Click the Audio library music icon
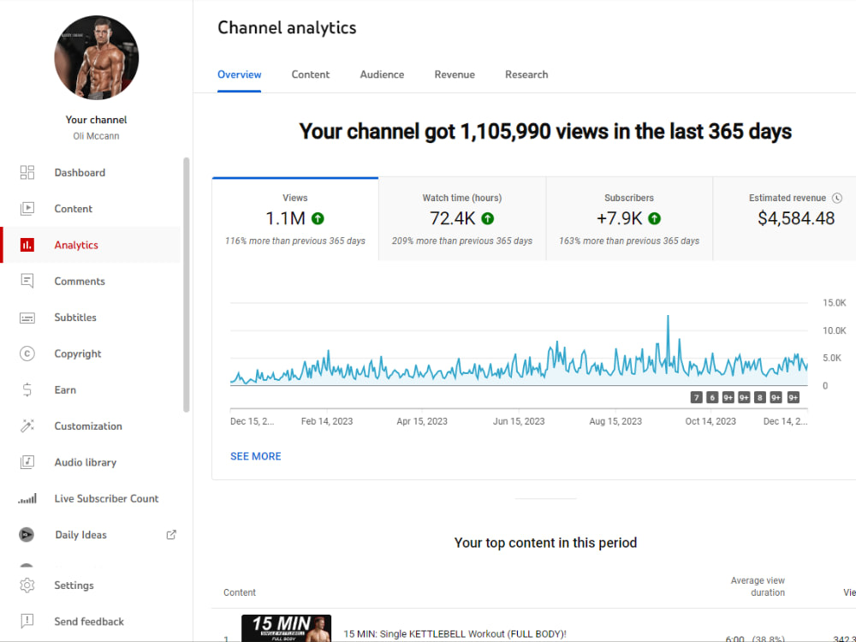This screenshot has height=642, width=856. (x=27, y=462)
